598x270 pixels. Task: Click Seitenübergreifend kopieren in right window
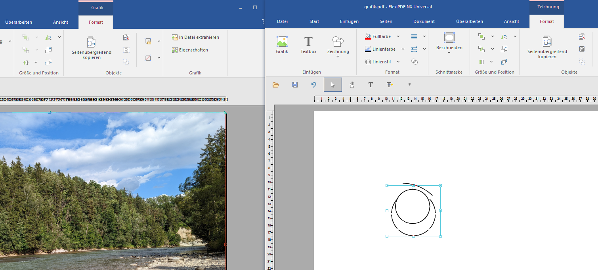(547, 47)
